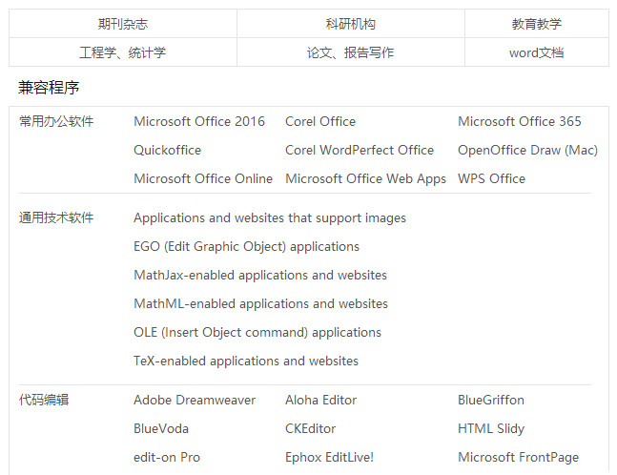Click Microsoft Office 365 item
The height and width of the screenshot is (475, 617).
click(x=519, y=121)
